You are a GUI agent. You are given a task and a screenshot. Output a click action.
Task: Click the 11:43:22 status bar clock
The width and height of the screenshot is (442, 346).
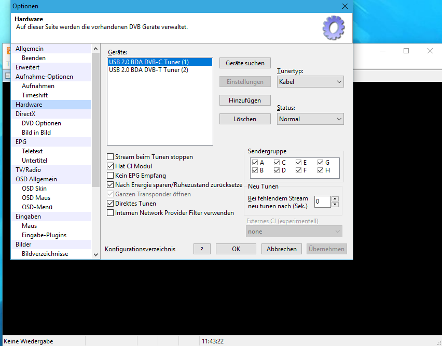click(x=213, y=341)
